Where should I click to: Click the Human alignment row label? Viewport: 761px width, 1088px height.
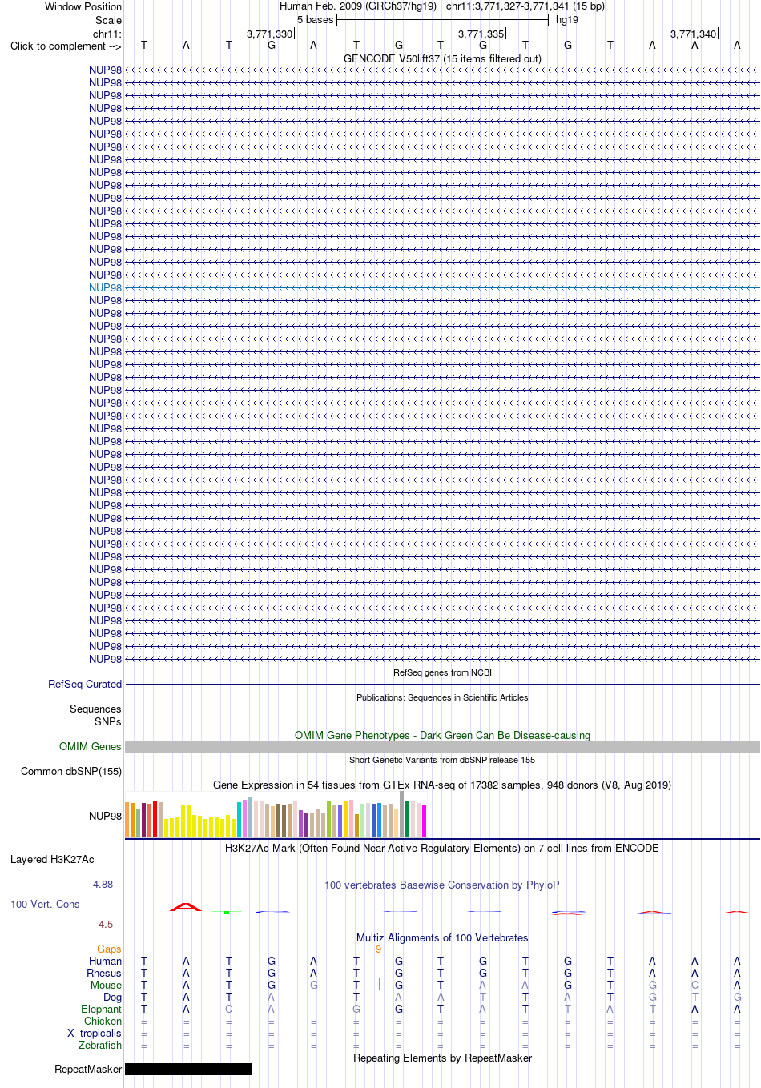pos(105,961)
